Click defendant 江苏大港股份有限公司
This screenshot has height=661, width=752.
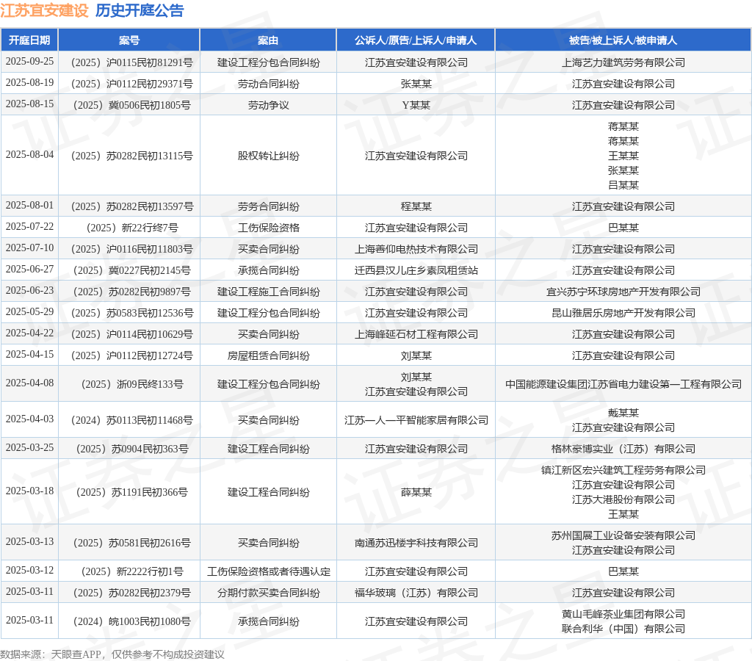coord(623,500)
